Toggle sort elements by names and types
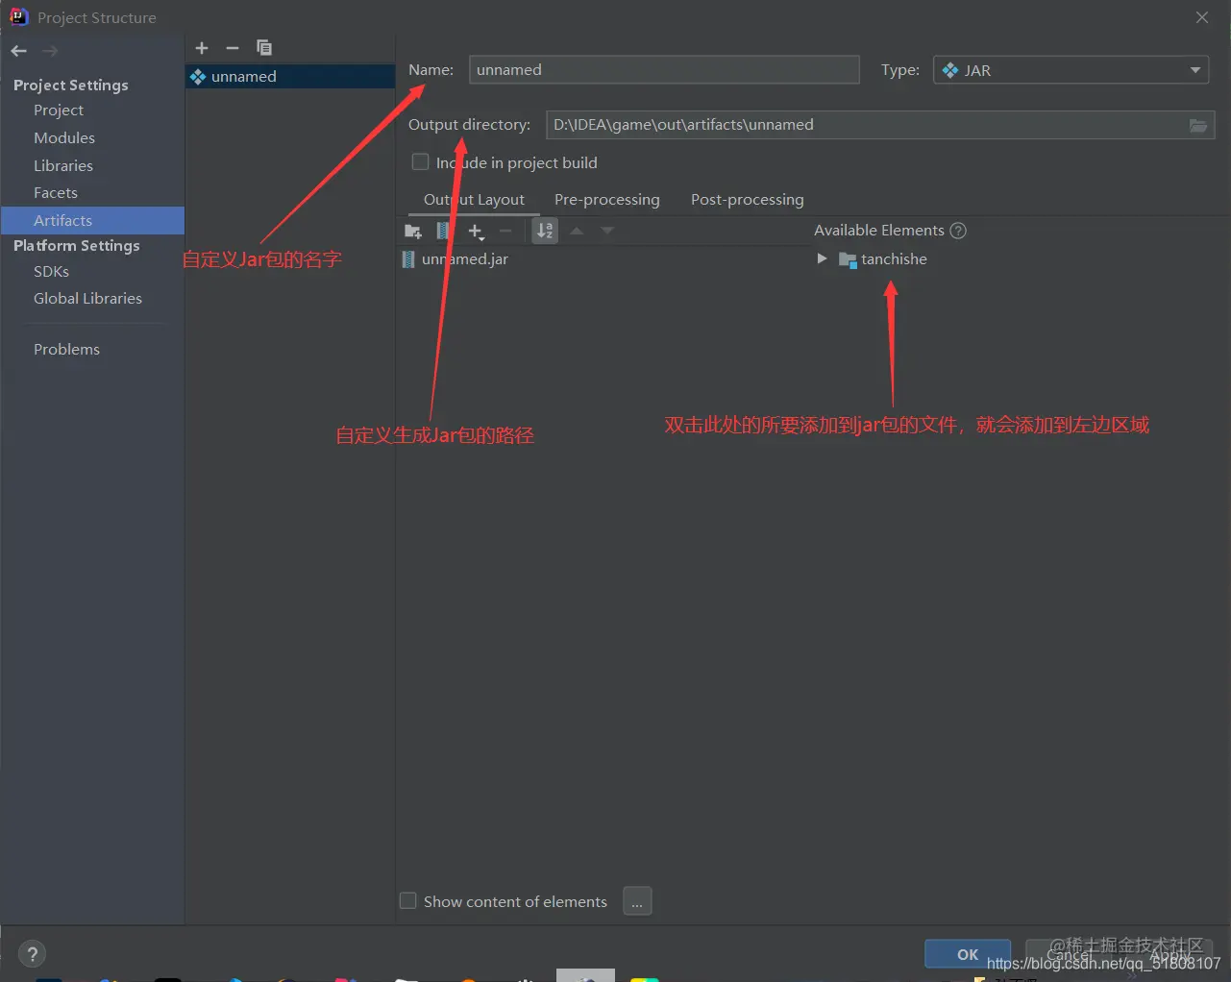This screenshot has width=1231, height=982. pyautogui.click(x=545, y=231)
